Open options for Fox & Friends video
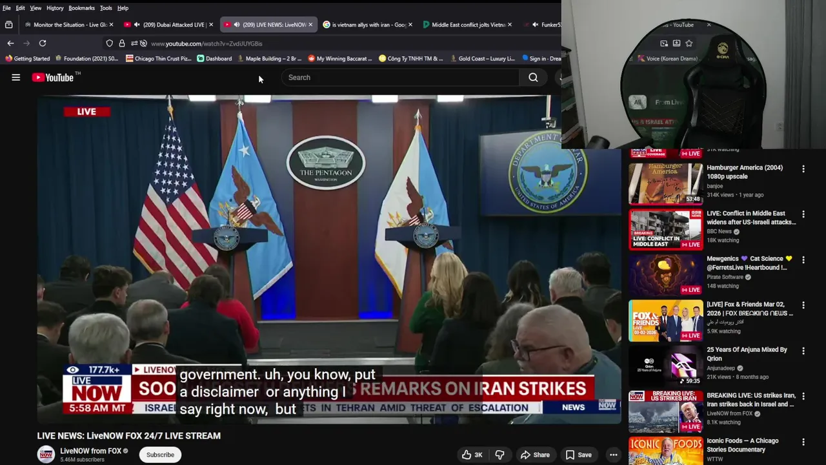 803,305
